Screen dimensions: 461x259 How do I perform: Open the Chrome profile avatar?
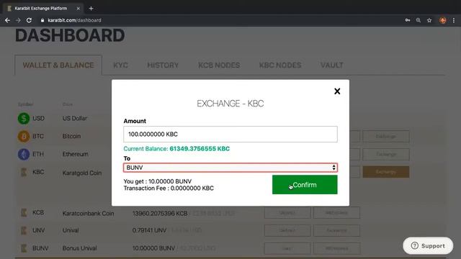coord(443,20)
